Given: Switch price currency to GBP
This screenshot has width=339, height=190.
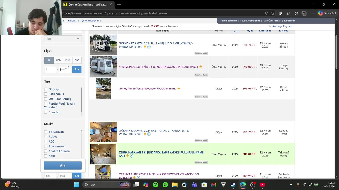Looking at the screenshot, I should click(77, 60).
